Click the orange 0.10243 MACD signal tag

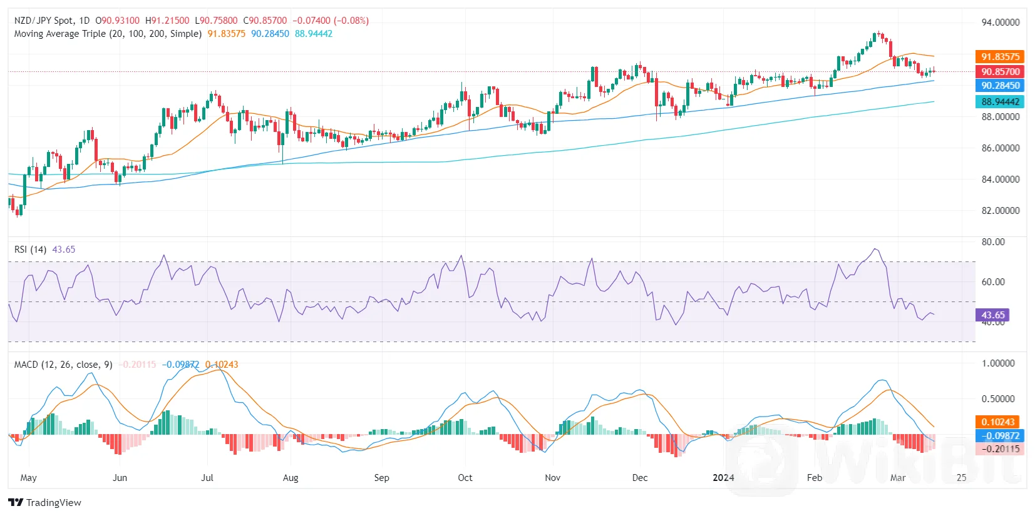(997, 422)
